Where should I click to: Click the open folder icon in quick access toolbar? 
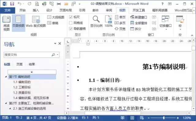pos(66,4)
